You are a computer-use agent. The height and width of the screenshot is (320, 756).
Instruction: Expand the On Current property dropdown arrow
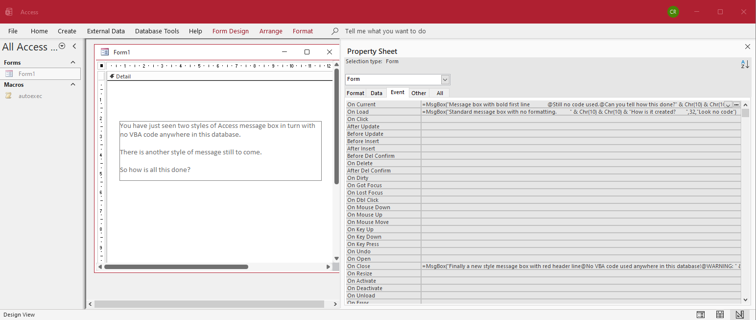[x=728, y=104]
